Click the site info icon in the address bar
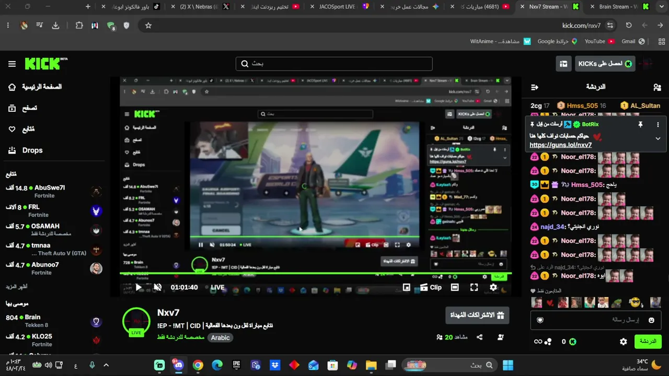 (610, 25)
